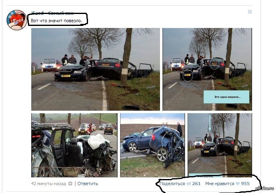Open the photo with the blue arrow
Image resolution: width=276 pixels, height=193 pixels.
(220, 145)
